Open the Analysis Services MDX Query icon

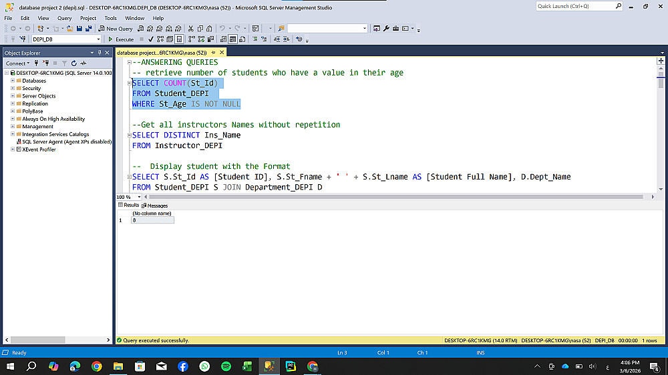click(x=150, y=29)
